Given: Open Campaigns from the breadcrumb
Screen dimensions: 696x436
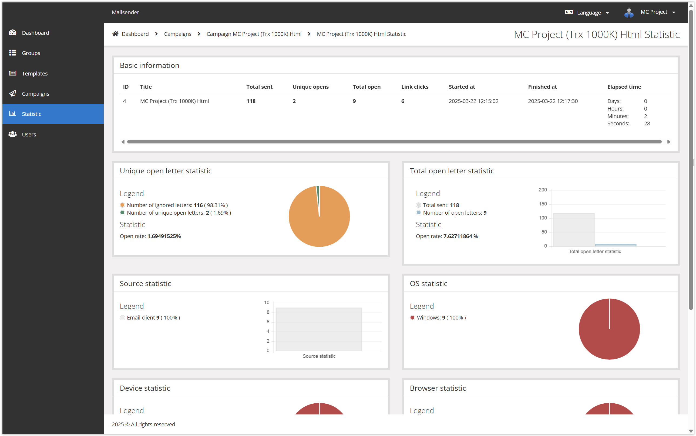Looking at the screenshot, I should point(178,34).
